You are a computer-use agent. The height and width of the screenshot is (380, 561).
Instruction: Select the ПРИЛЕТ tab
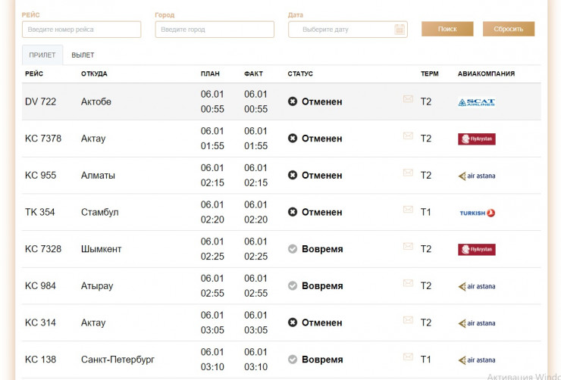click(x=42, y=55)
